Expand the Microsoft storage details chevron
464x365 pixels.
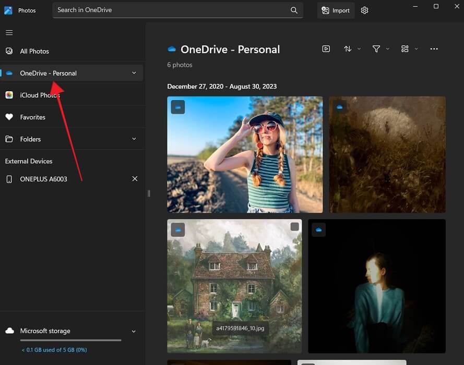click(134, 331)
